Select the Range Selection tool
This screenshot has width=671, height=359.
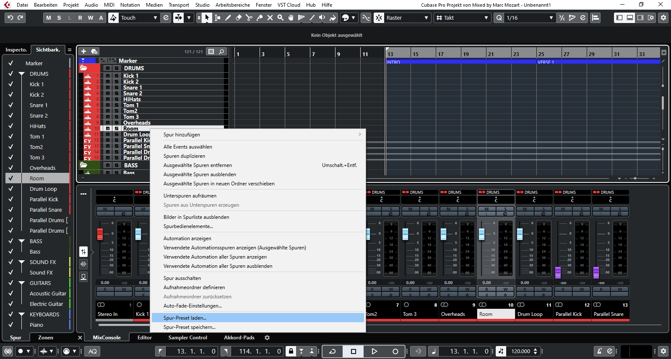[x=218, y=18]
